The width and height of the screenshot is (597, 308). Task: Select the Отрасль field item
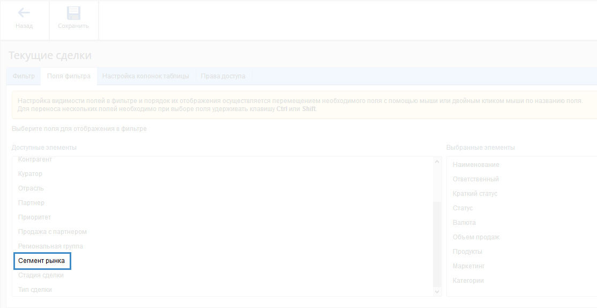coord(31,188)
